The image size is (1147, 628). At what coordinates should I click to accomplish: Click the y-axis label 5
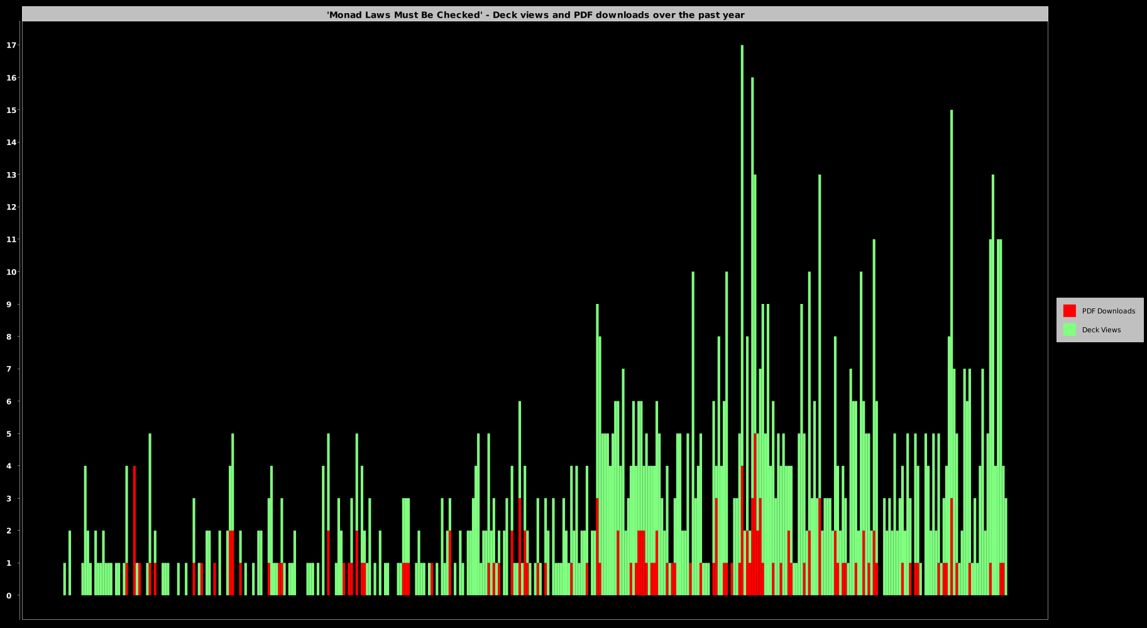click(9, 433)
